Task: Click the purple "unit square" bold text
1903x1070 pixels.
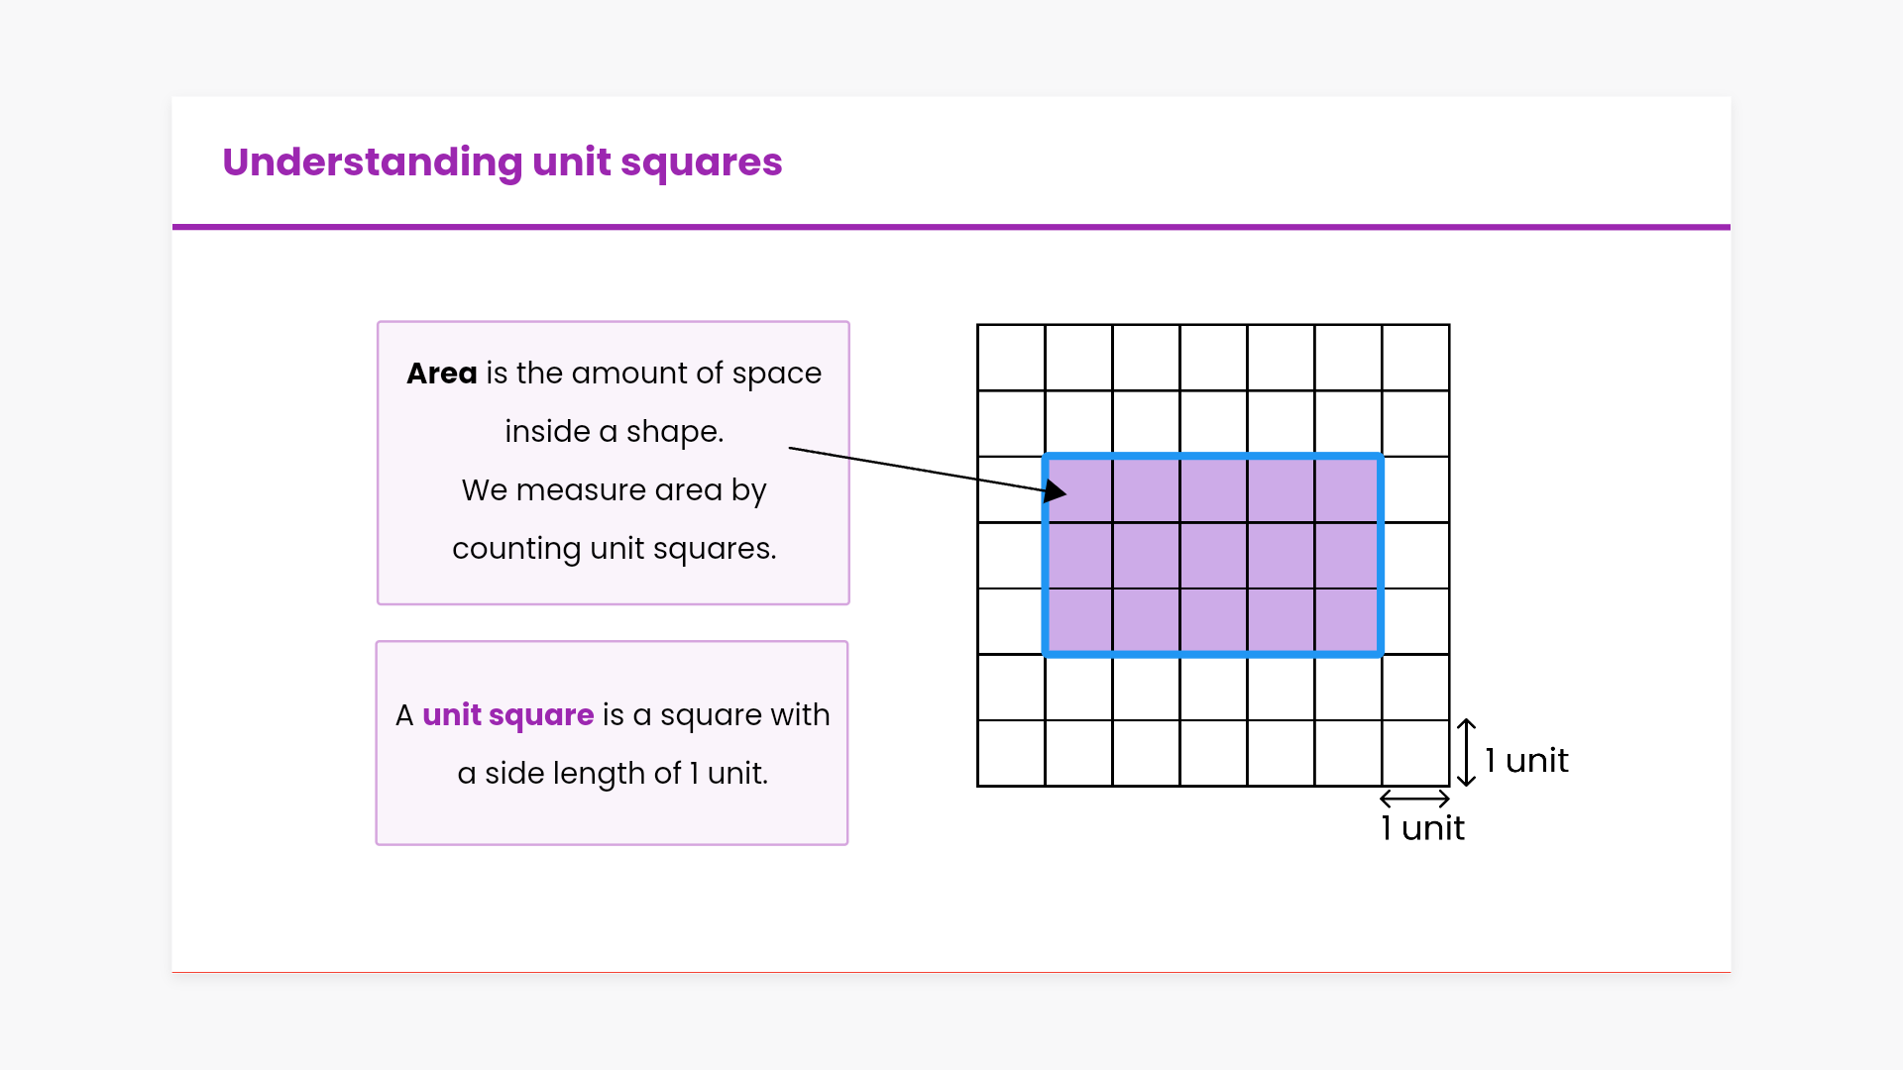Action: (x=507, y=715)
